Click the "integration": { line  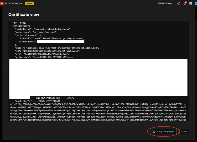(x=22, y=26)
